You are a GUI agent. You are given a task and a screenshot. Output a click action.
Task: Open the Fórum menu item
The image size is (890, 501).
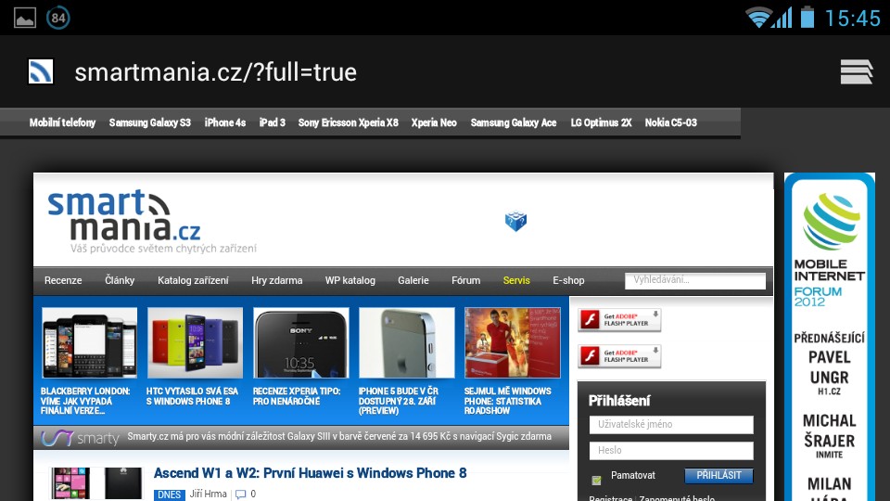click(466, 280)
